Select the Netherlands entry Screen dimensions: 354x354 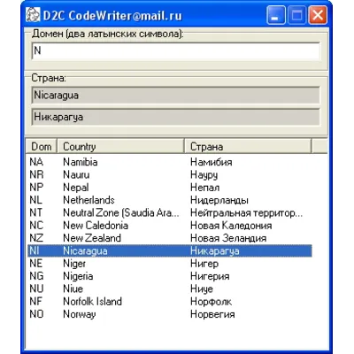coord(170,200)
